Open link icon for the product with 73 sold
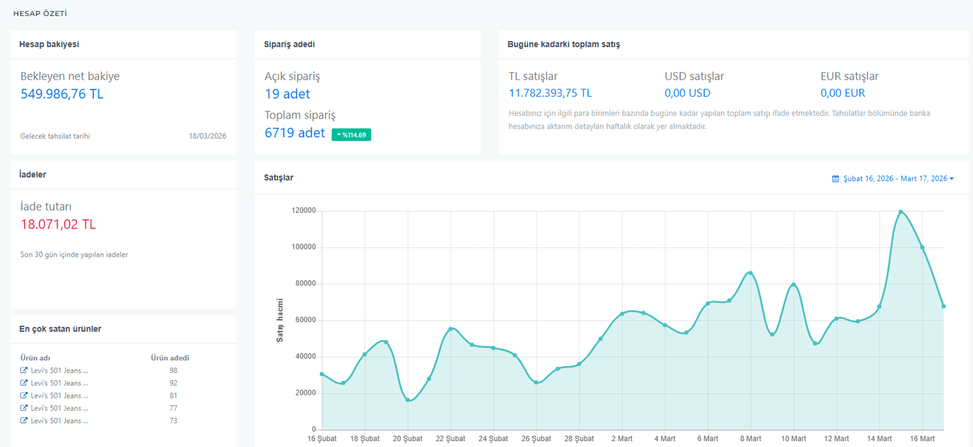This screenshot has height=447, width=973. click(x=24, y=420)
